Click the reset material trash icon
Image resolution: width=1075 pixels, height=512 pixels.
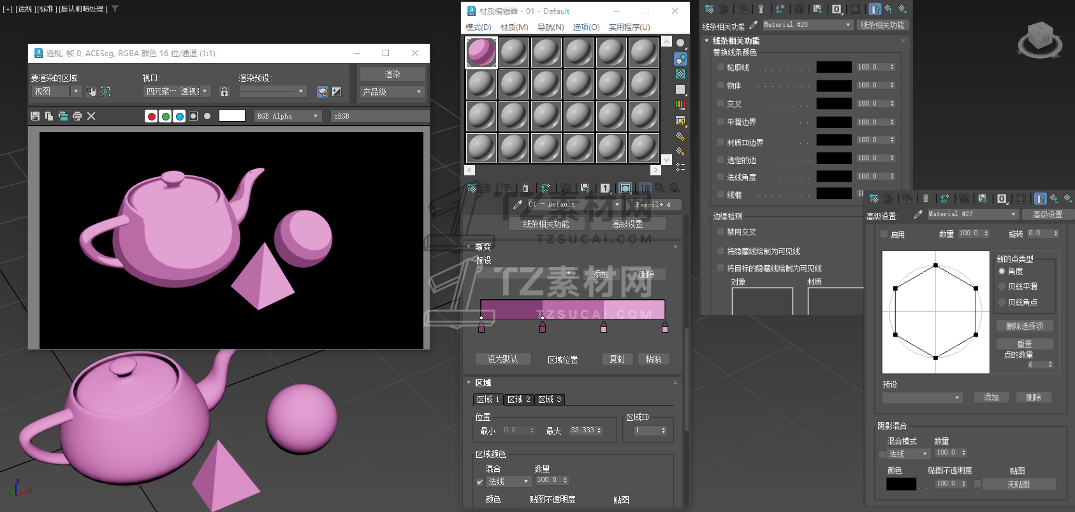[525, 188]
